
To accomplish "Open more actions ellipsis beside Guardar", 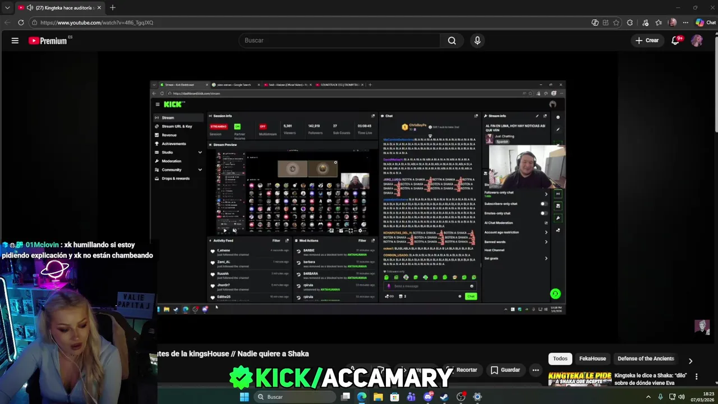I will coord(536,370).
